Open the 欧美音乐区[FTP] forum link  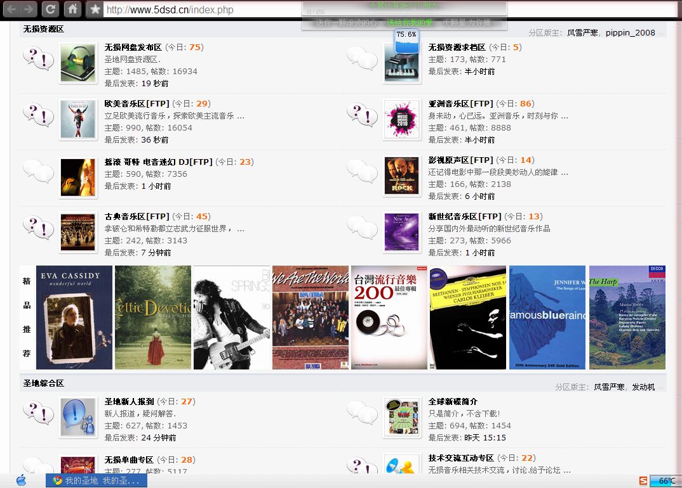point(137,104)
